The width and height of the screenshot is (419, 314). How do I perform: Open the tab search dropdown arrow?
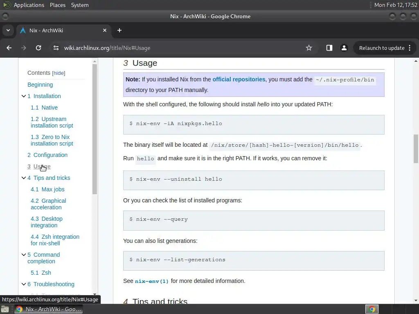8,30
